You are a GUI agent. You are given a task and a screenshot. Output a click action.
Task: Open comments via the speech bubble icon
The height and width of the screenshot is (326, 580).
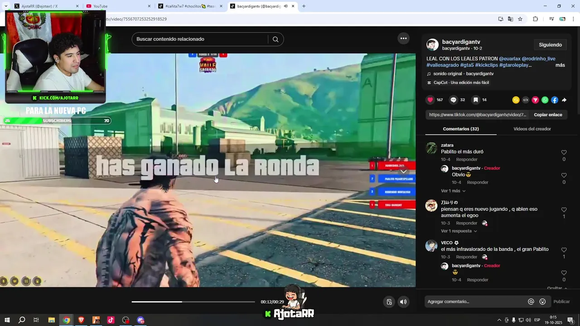point(453,100)
